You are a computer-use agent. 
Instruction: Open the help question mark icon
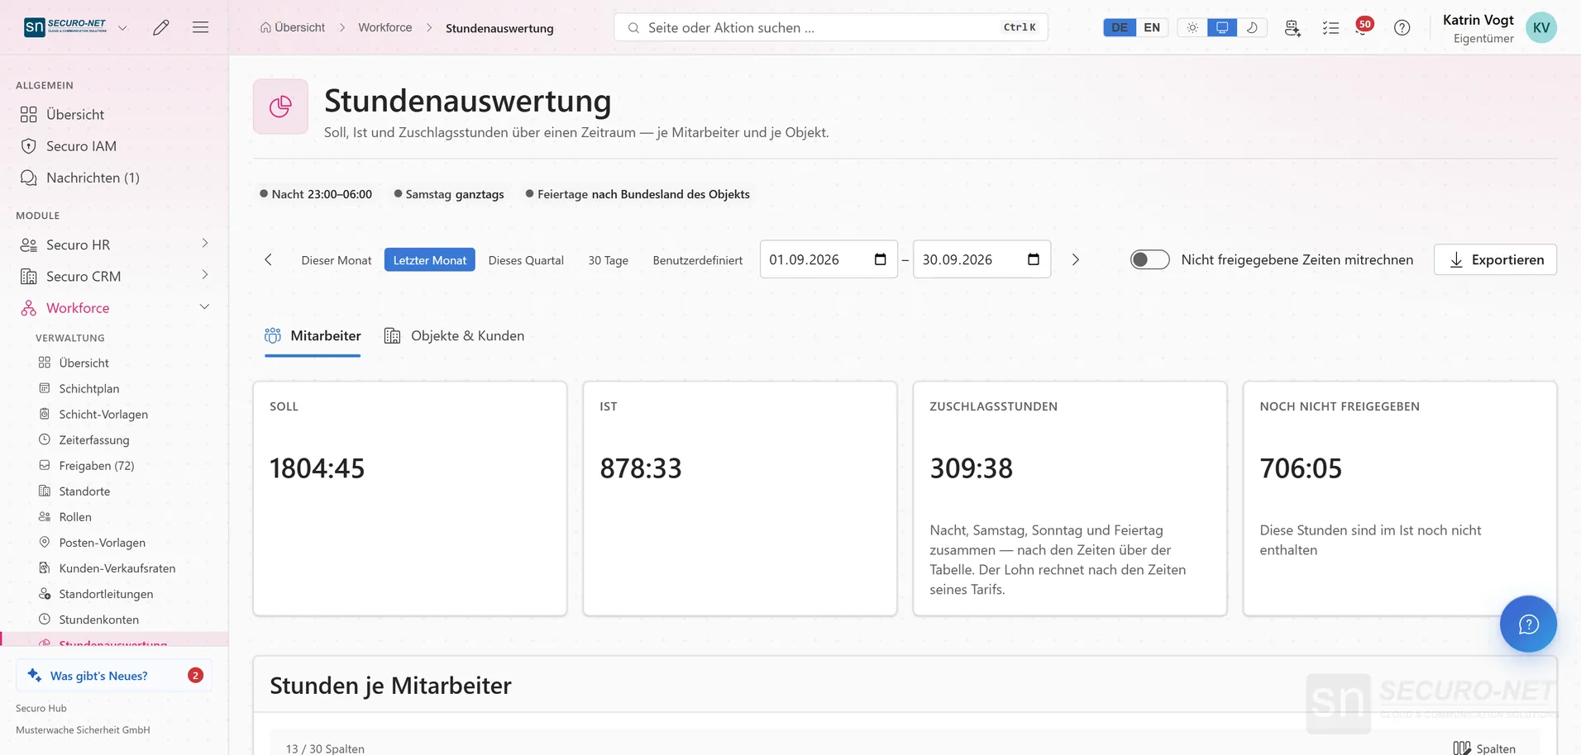(1402, 27)
